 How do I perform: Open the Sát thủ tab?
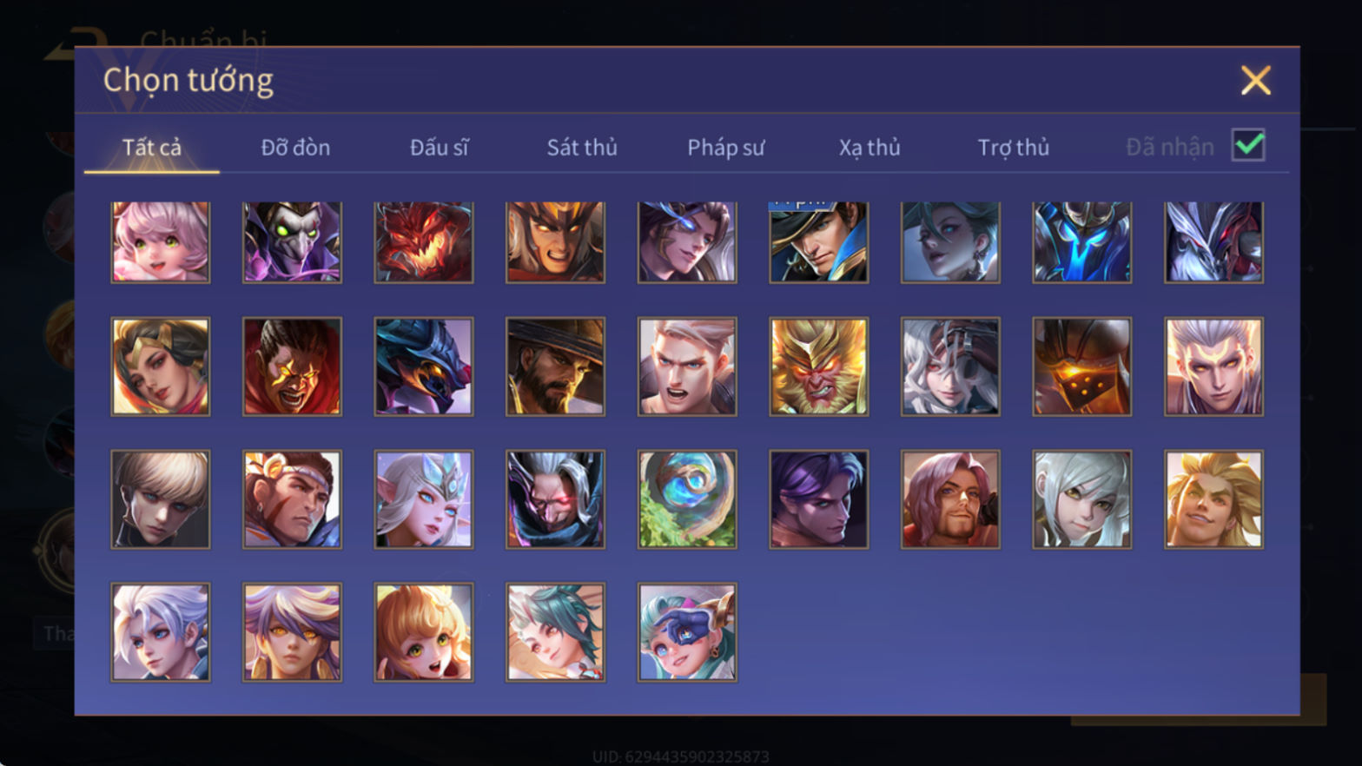[x=582, y=148]
